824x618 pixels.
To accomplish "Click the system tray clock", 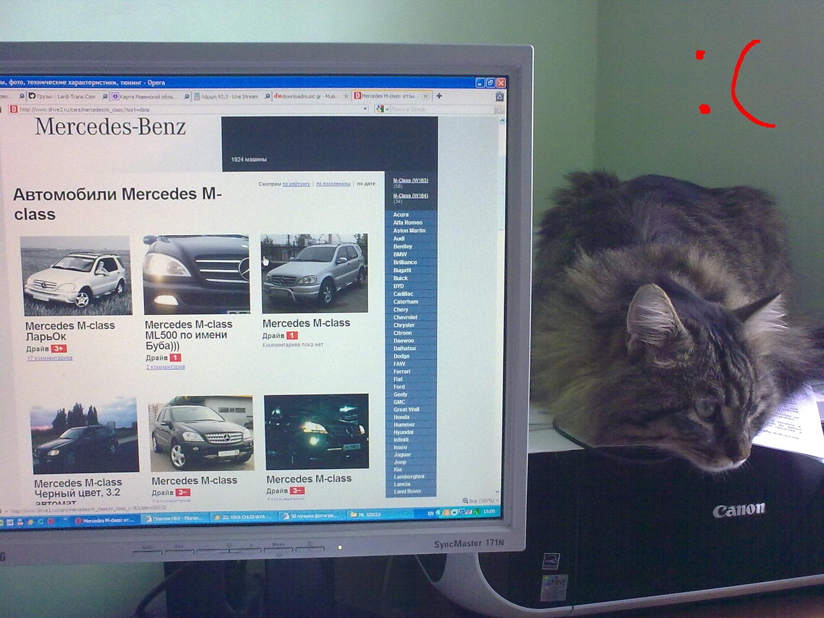I will point(489,511).
